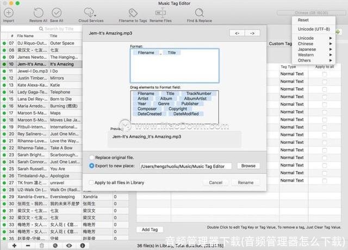Click the Browse button
348x250 pixels.
[248, 166]
